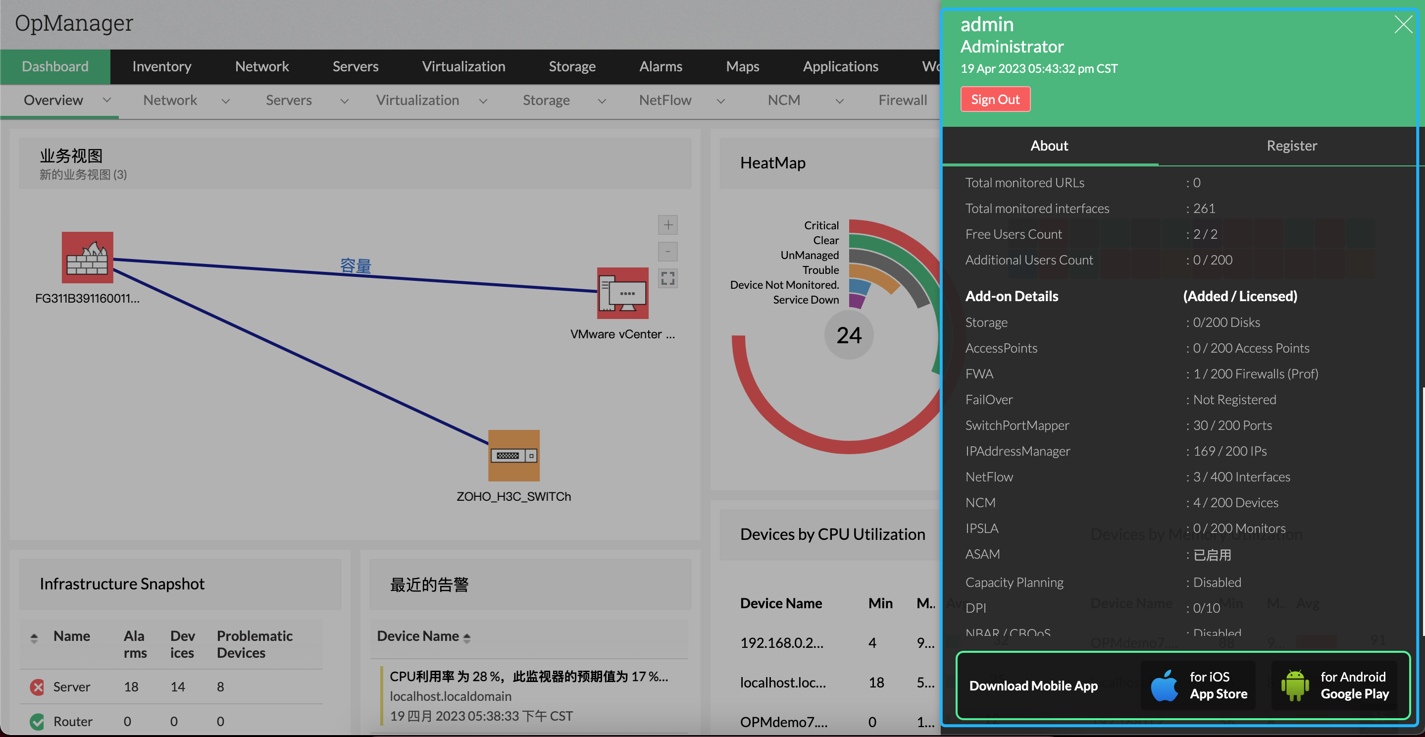Open the Router infrastructure row

(171, 721)
